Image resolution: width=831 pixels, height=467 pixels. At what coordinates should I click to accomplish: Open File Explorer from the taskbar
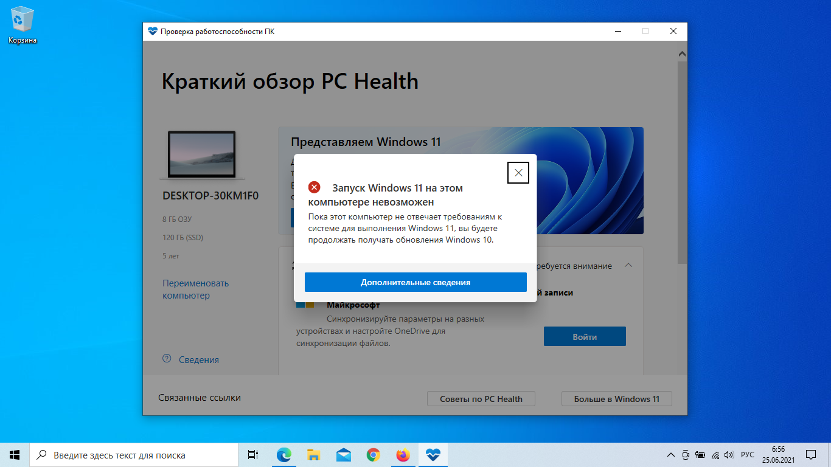coord(313,455)
